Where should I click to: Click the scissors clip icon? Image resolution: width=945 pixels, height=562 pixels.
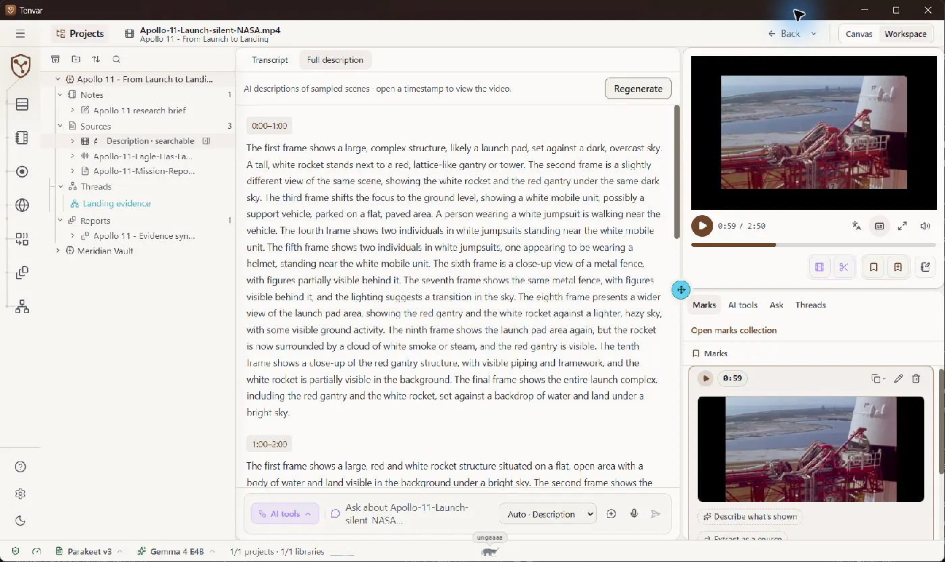[844, 267]
